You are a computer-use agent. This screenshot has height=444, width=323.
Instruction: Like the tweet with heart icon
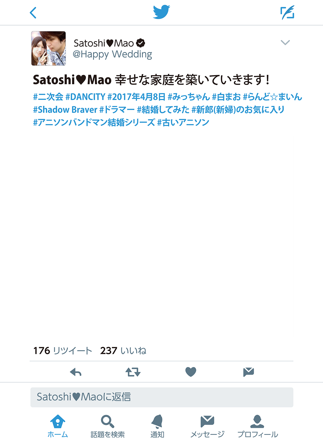pyautogui.click(x=191, y=372)
